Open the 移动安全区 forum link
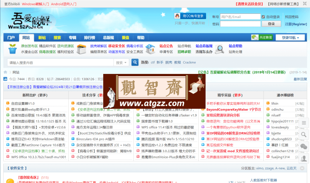This screenshot has height=183, width=310. pos(117,46)
